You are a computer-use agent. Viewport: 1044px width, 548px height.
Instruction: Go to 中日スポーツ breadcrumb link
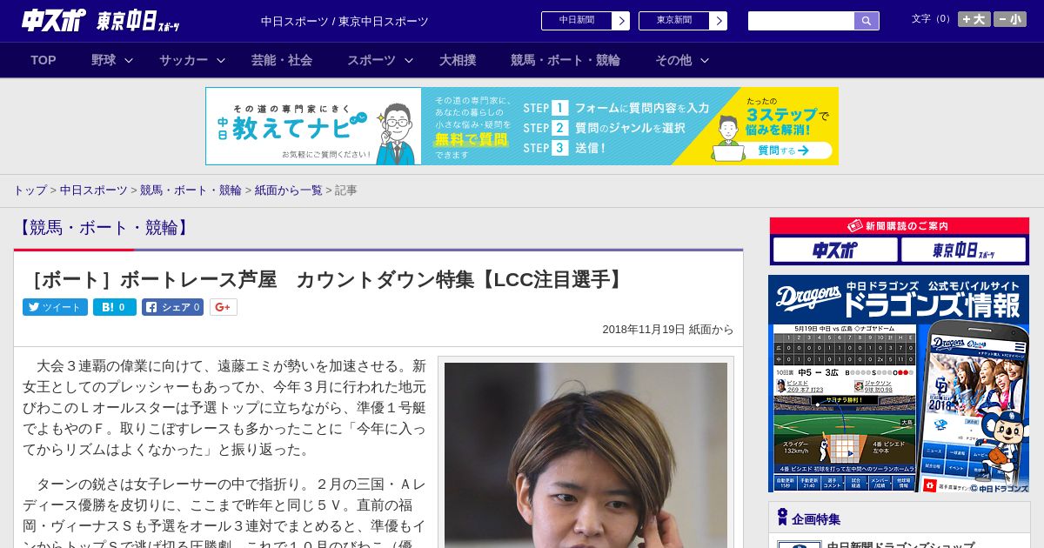coord(94,190)
